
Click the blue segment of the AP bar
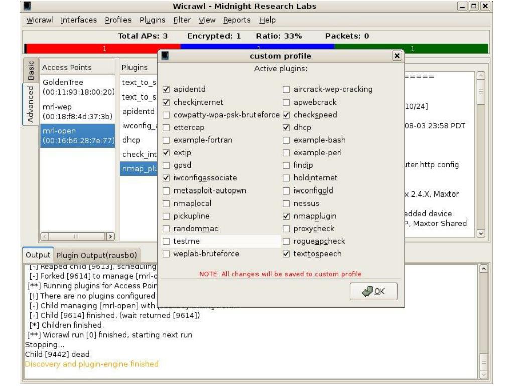point(258,46)
